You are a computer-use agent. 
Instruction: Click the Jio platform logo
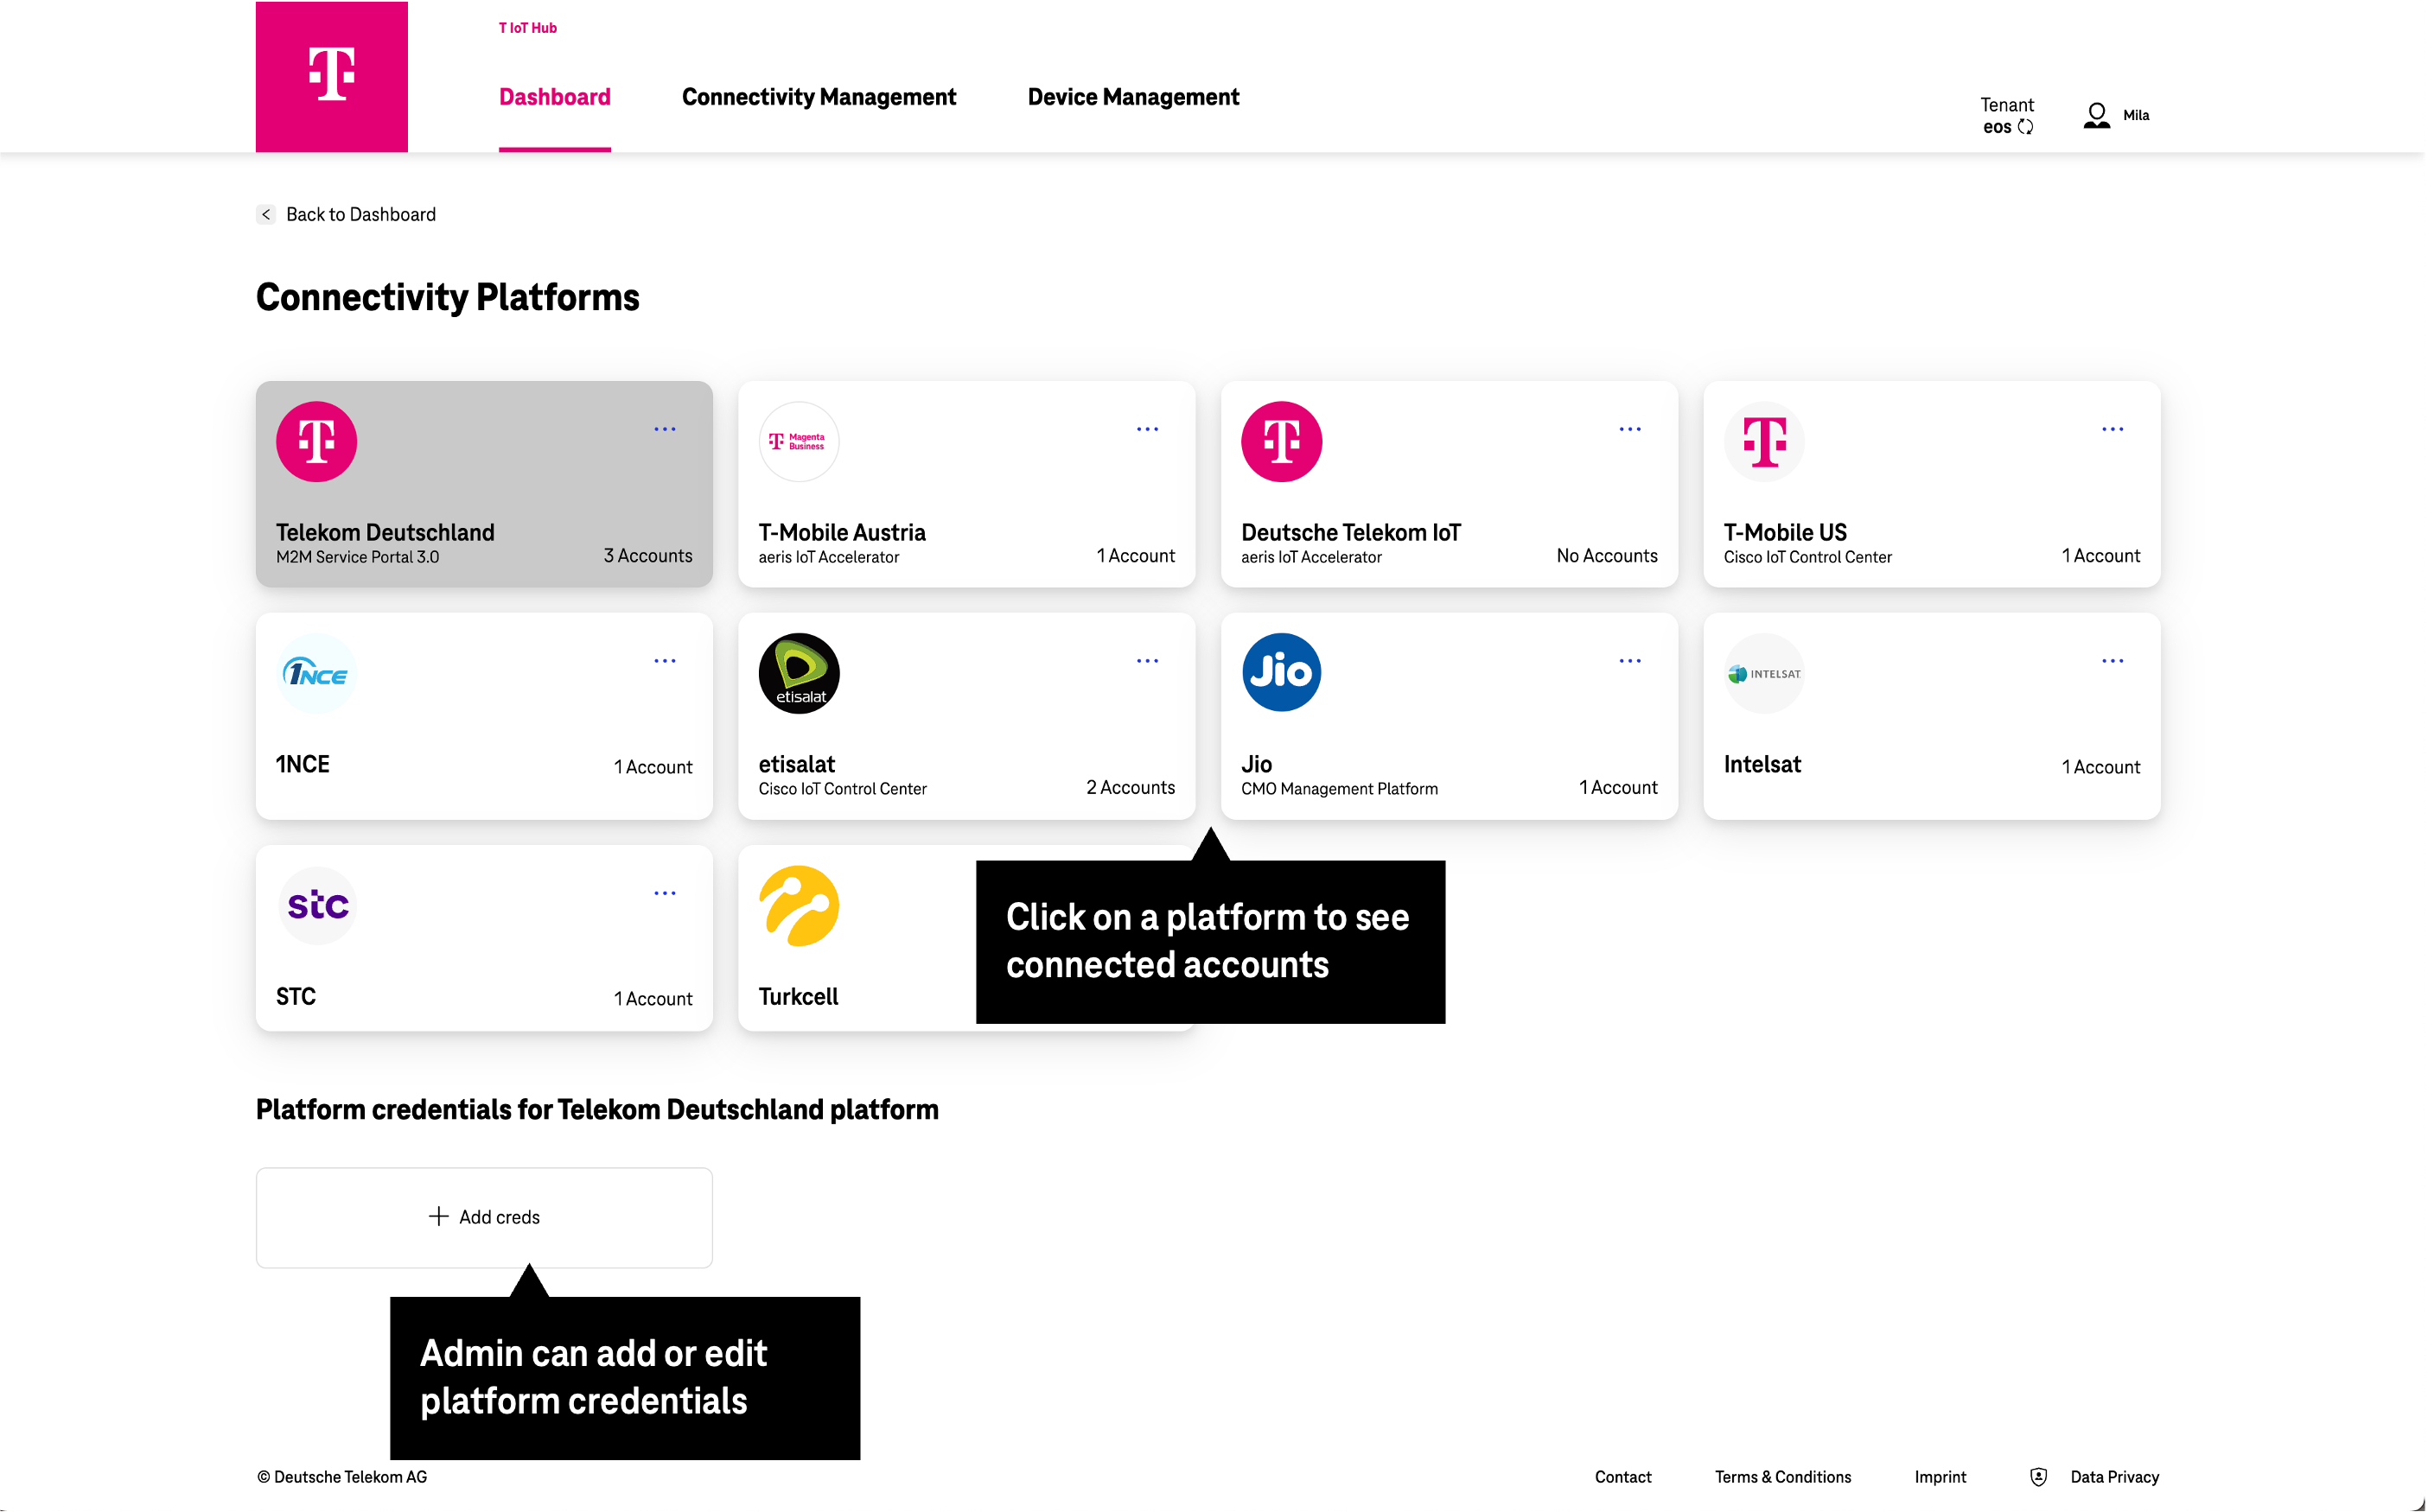coord(1280,672)
